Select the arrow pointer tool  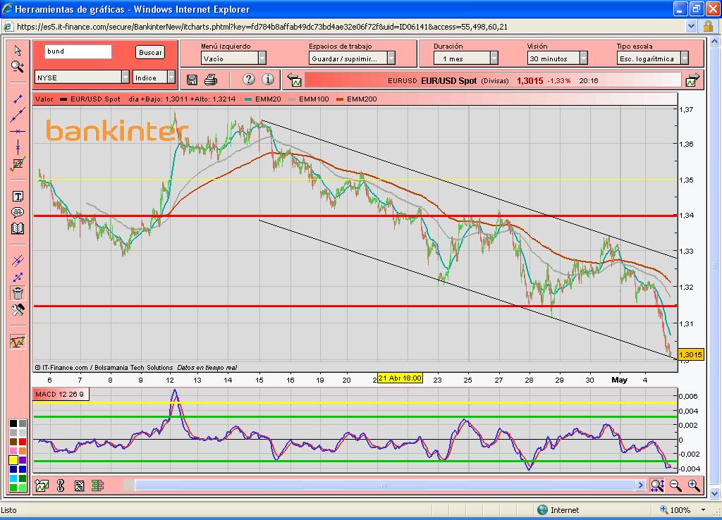coord(18,51)
